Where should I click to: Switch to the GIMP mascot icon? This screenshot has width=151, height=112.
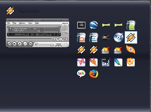(106, 37)
